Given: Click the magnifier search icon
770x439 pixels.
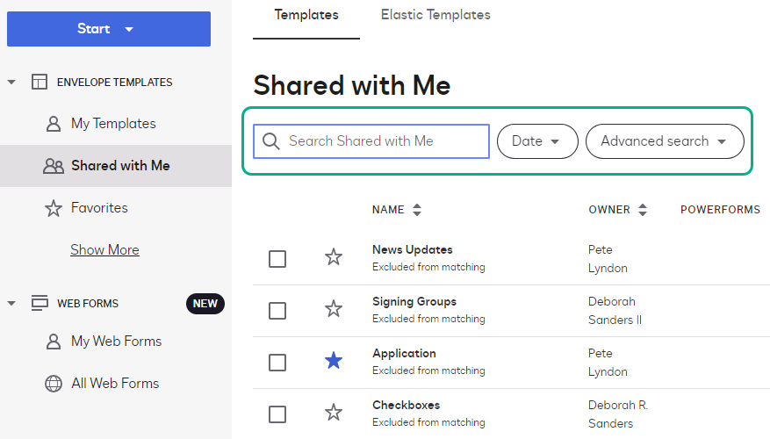Looking at the screenshot, I should 271,141.
